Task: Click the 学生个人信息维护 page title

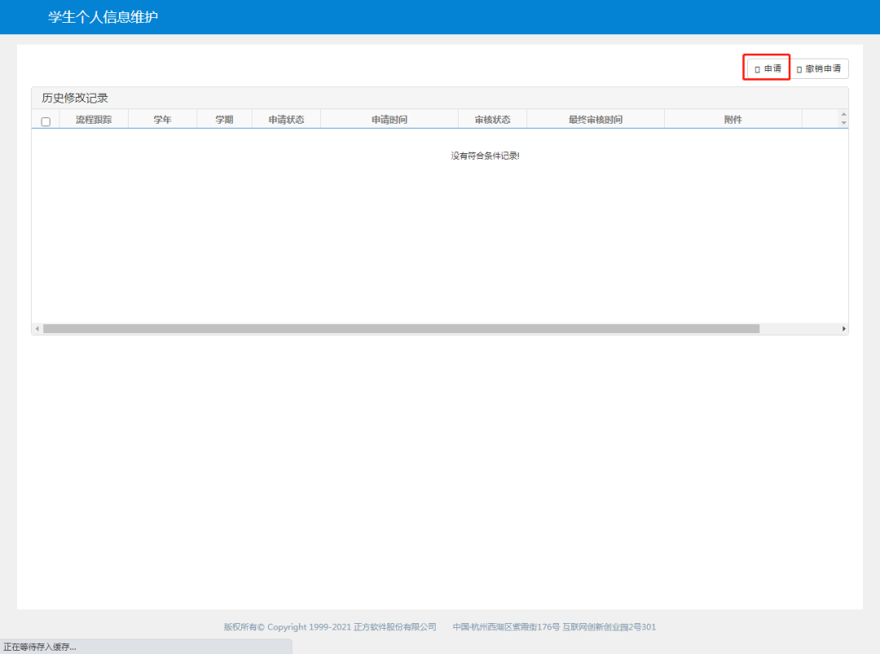Action: coord(103,17)
